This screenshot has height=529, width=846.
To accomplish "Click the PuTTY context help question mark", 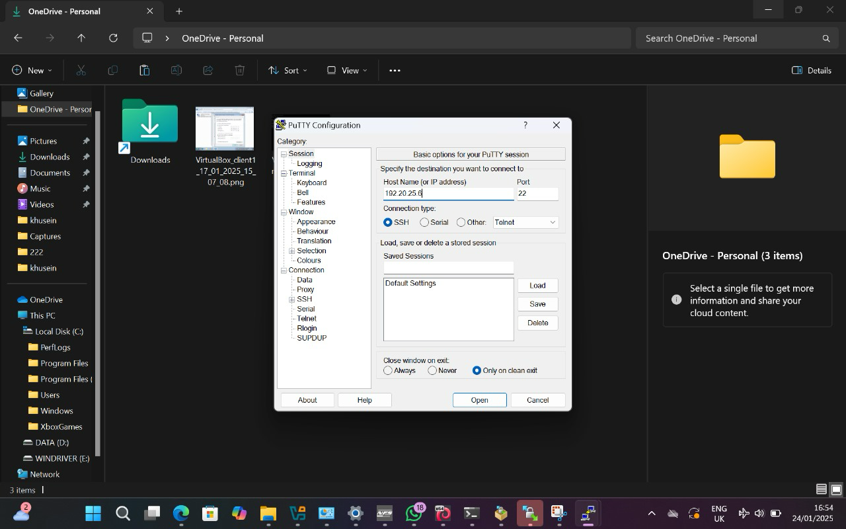I will tap(525, 125).
